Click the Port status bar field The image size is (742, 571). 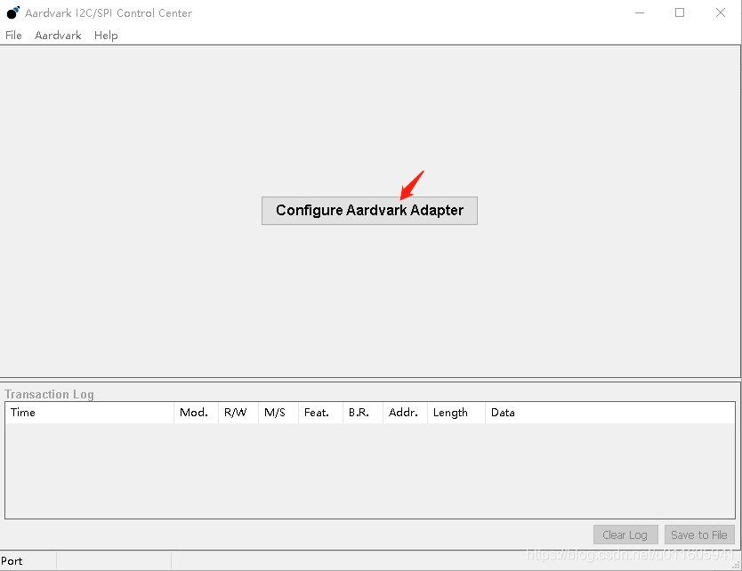coord(28,561)
